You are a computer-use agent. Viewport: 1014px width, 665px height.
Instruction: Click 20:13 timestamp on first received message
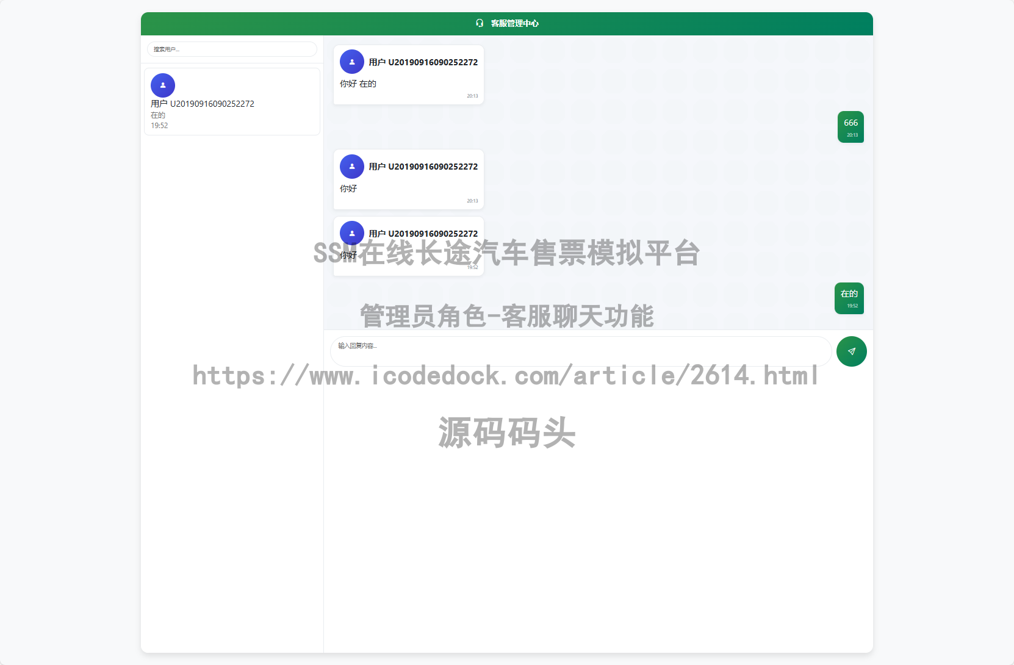(x=472, y=96)
